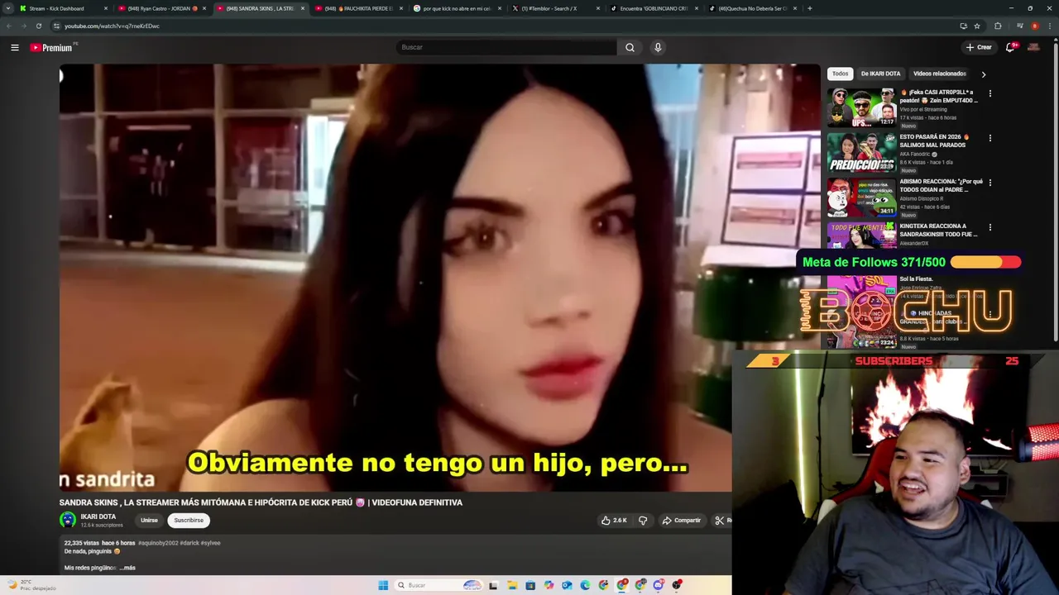Click hashtag #aquinoby2002
The image size is (1059, 595).
tap(157, 543)
